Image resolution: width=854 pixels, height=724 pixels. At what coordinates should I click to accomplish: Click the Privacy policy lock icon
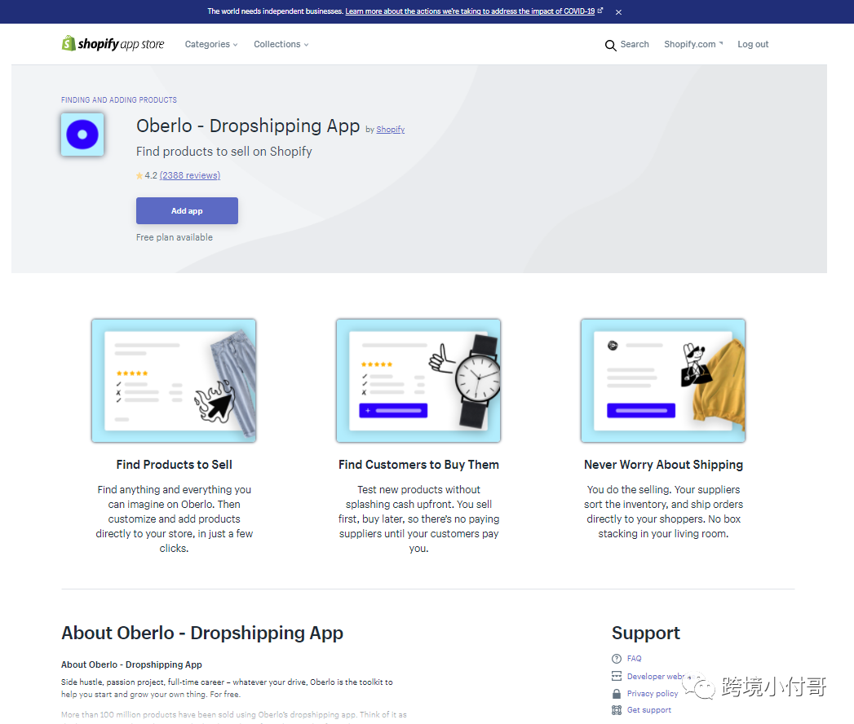617,694
